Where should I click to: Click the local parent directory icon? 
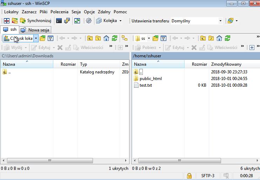click(x=90, y=38)
